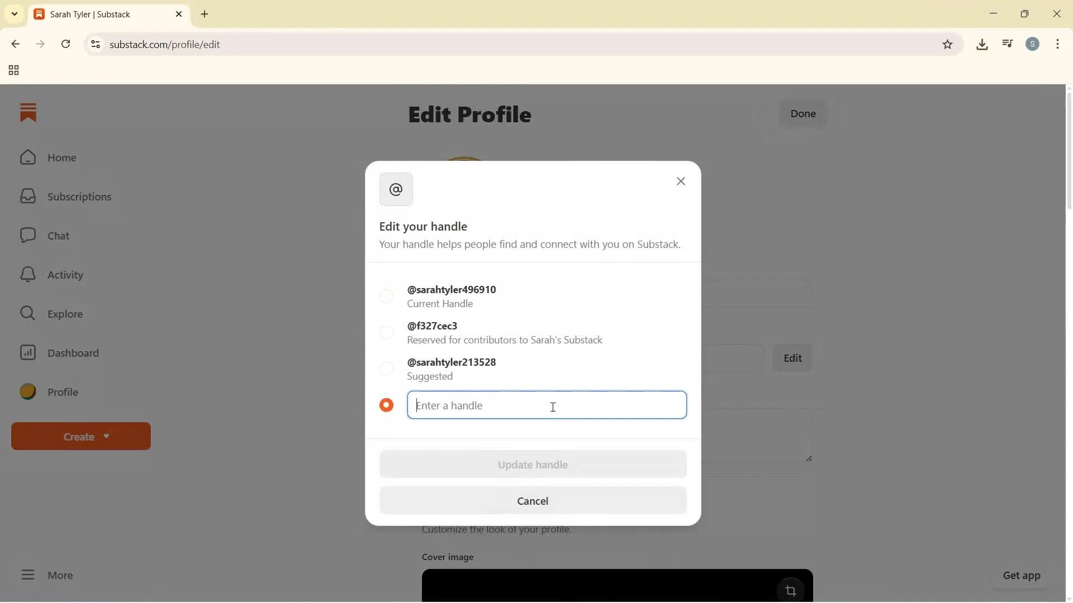Open Dashboard via its chart icon

(27, 353)
